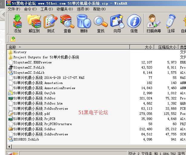Open the Favorites (收藏夹) menu
Screen dimensions: 186x155
(65, 9)
